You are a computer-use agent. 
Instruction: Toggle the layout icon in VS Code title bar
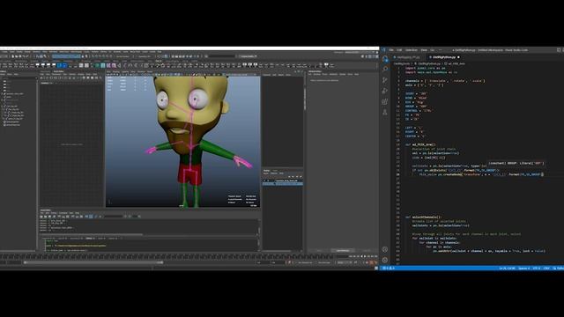[559, 50]
